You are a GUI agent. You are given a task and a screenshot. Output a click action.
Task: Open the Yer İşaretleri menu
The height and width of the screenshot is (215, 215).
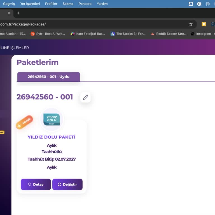(30, 4)
